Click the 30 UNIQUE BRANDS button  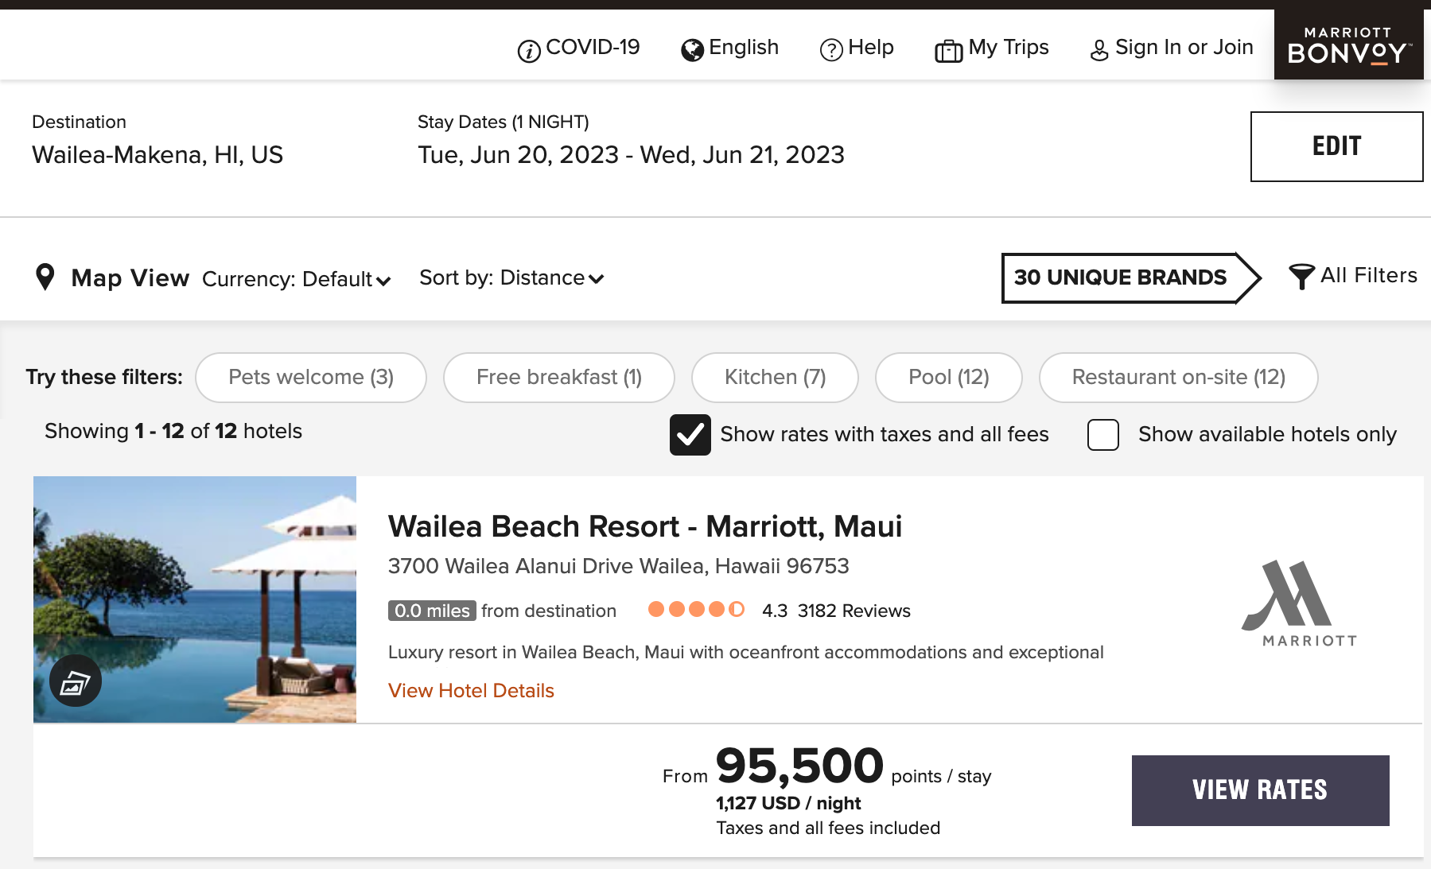coord(1130,277)
